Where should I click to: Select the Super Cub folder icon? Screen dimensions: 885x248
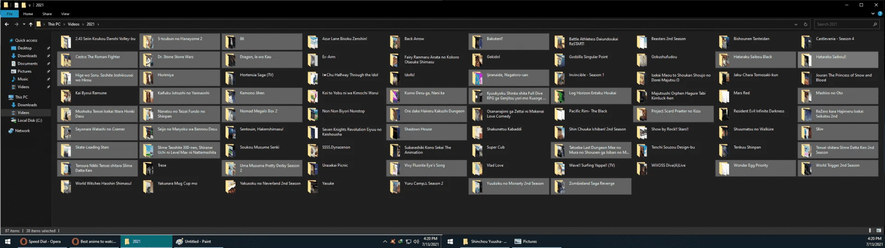pyautogui.click(x=477, y=151)
